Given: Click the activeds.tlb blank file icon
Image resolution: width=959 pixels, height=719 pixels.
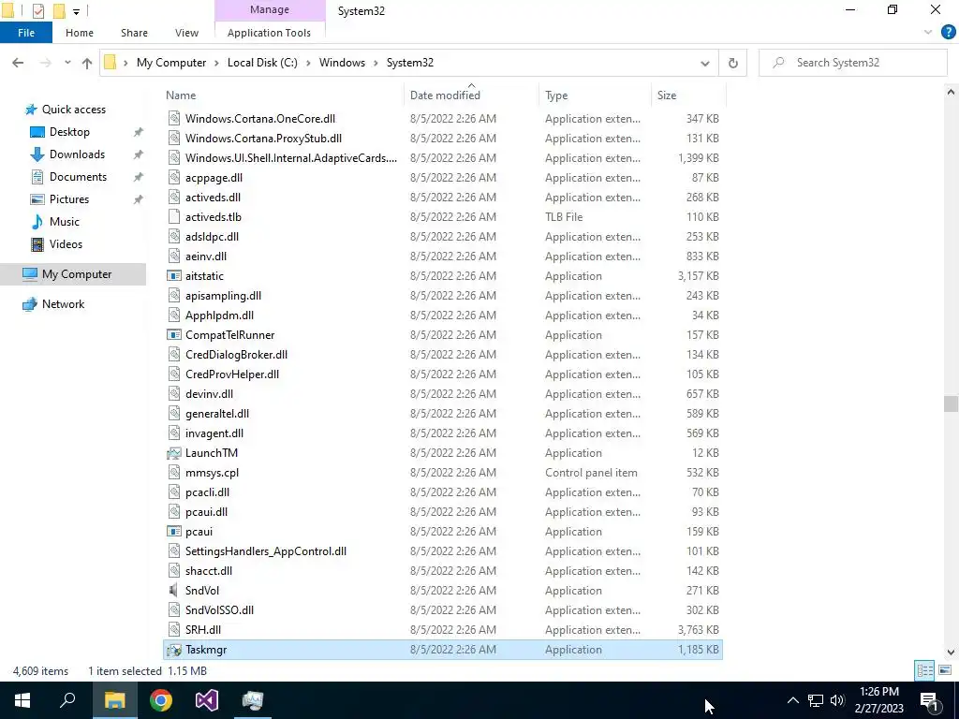Looking at the screenshot, I should [174, 217].
